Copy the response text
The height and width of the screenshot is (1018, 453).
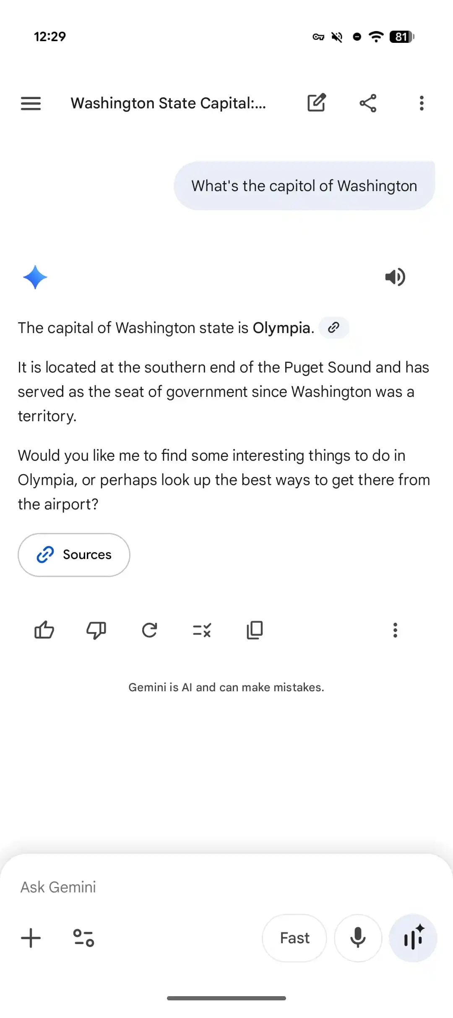click(255, 630)
